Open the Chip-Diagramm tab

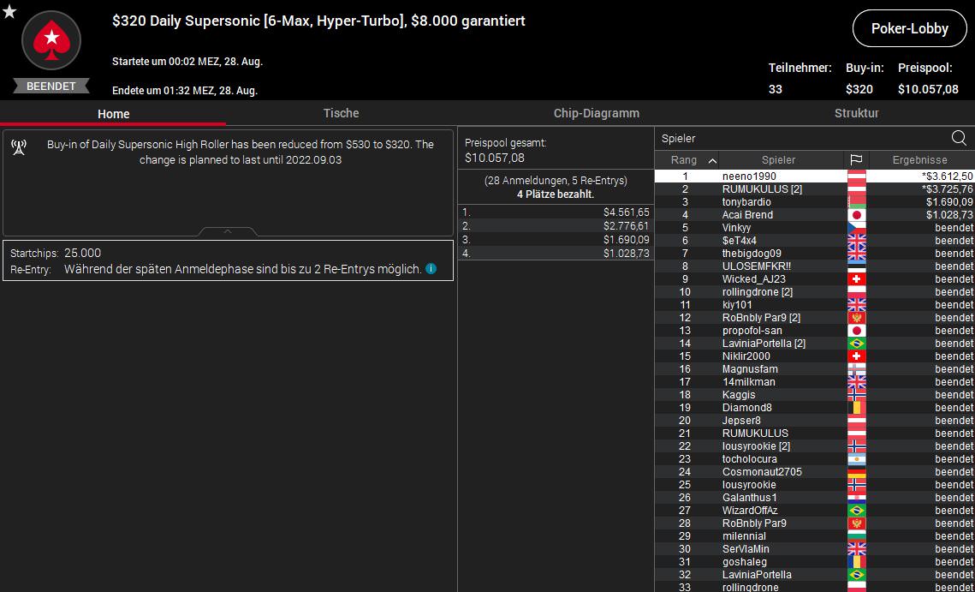click(596, 113)
